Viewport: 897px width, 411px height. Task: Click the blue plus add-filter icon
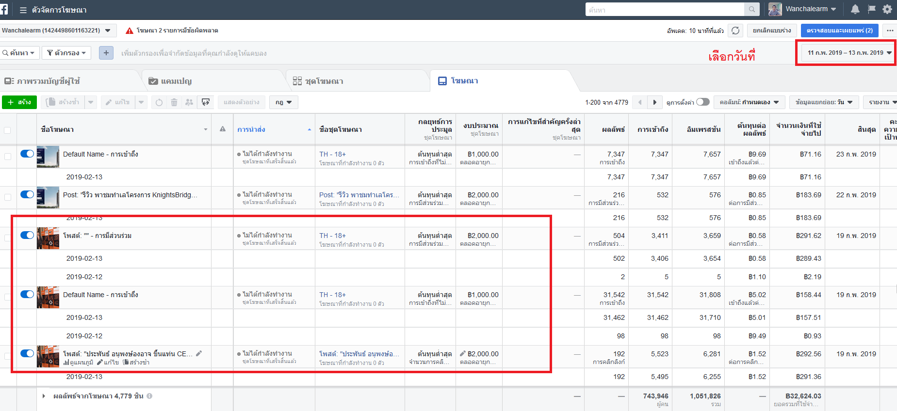106,53
